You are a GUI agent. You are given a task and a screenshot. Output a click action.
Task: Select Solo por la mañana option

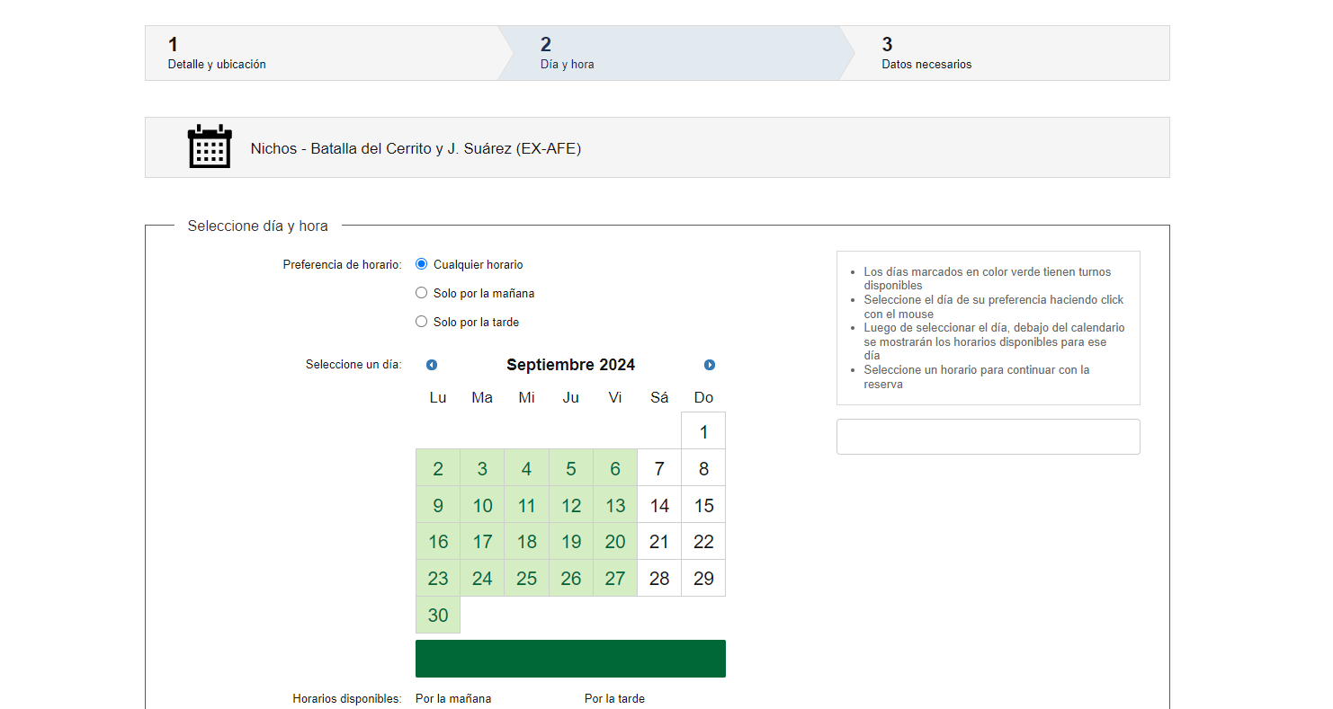[x=421, y=293]
